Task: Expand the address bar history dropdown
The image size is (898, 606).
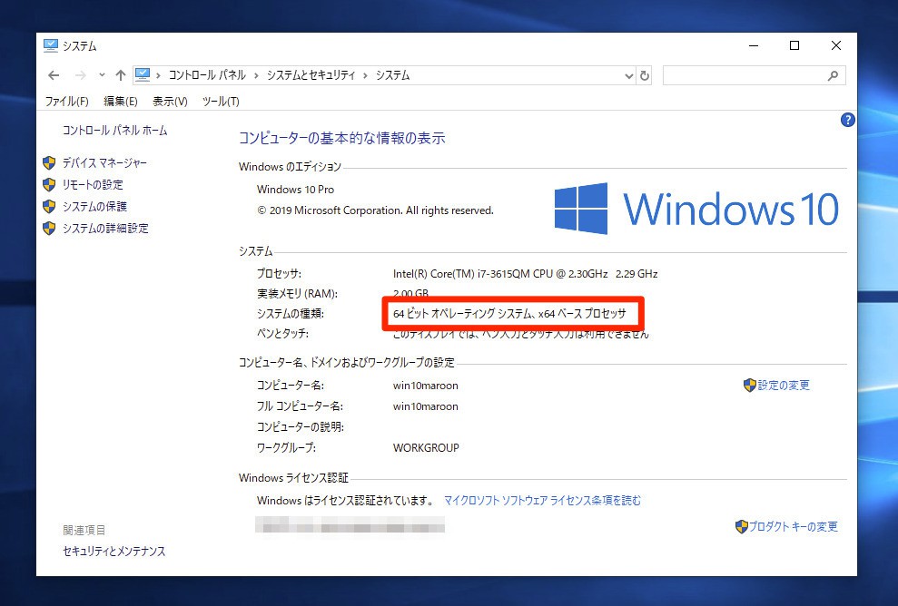Action: pyautogui.click(x=629, y=75)
